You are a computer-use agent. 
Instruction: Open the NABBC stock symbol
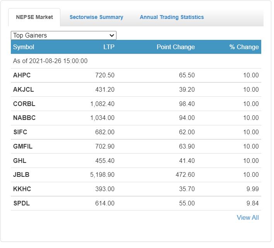point(24,118)
